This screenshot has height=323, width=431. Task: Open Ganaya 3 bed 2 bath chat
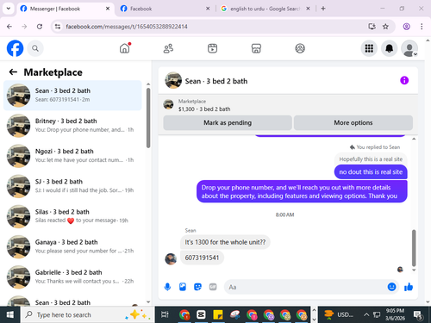[72, 246]
